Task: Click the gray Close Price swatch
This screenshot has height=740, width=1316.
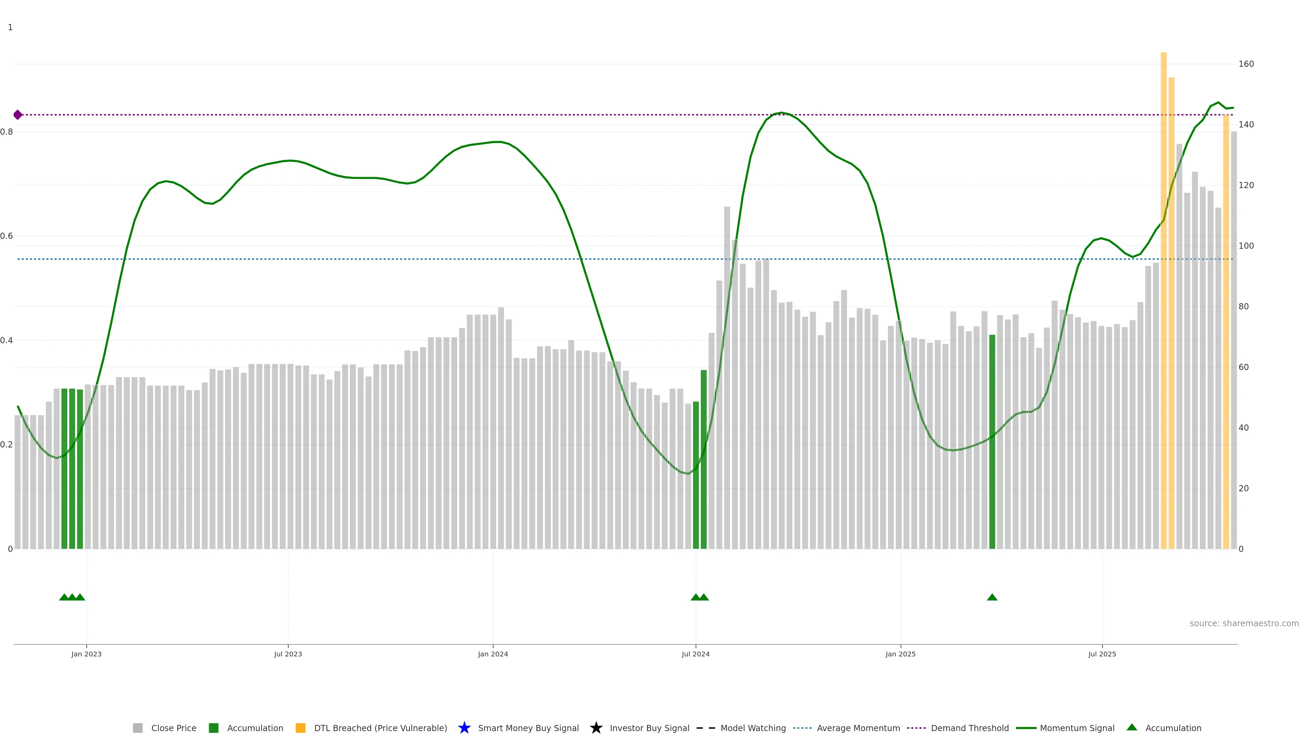Action: [138, 728]
